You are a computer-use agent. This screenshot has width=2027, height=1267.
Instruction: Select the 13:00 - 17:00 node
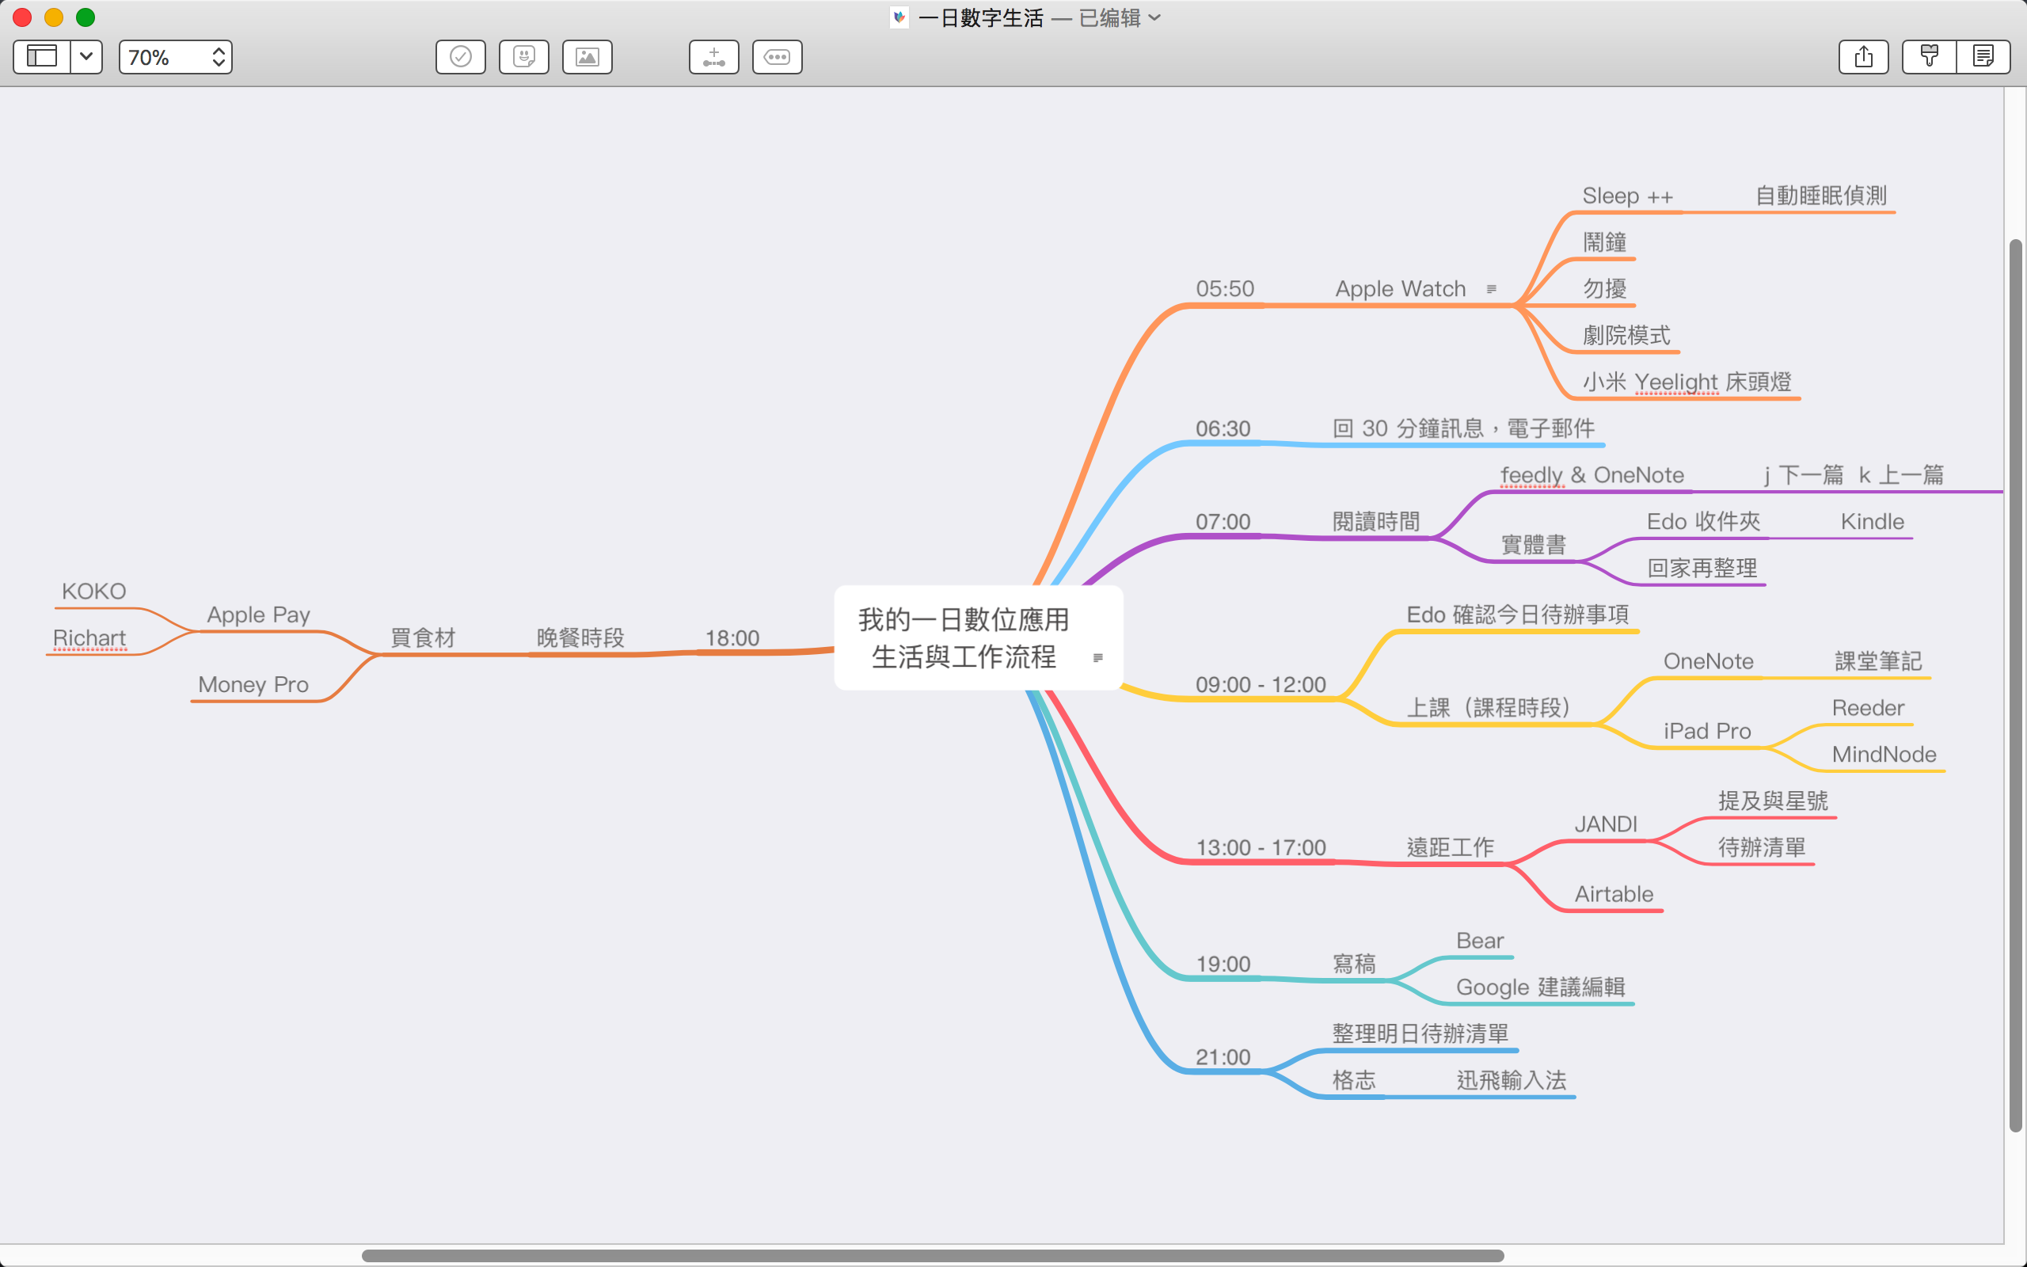tap(1261, 848)
